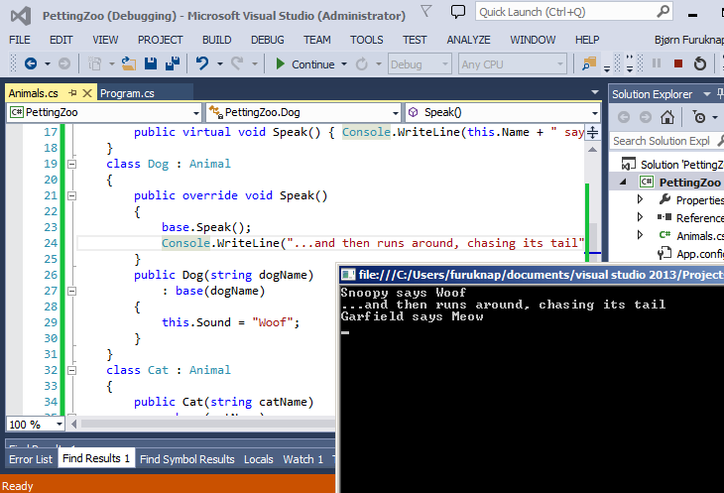
Task: Open the EDIT menu
Action: [60, 40]
